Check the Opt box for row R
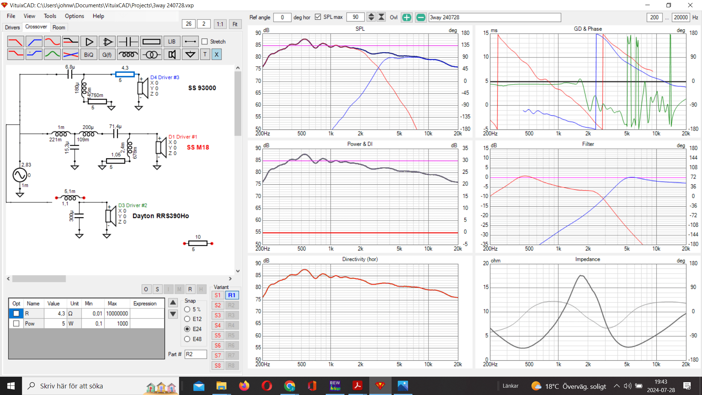 (16, 313)
